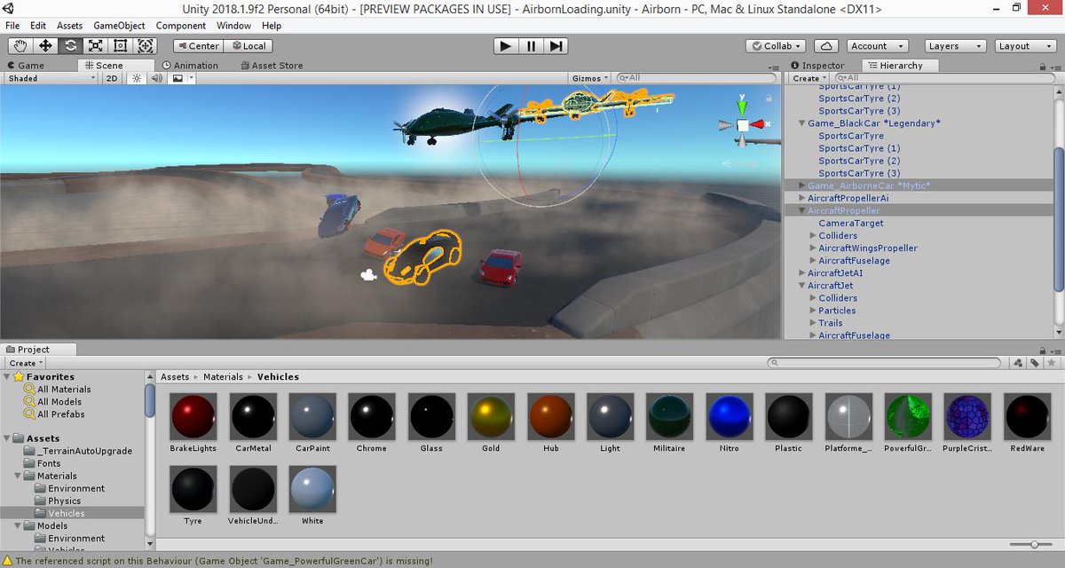Click the Hierarchy search field
This screenshot has height=568, width=1065.
[945, 78]
